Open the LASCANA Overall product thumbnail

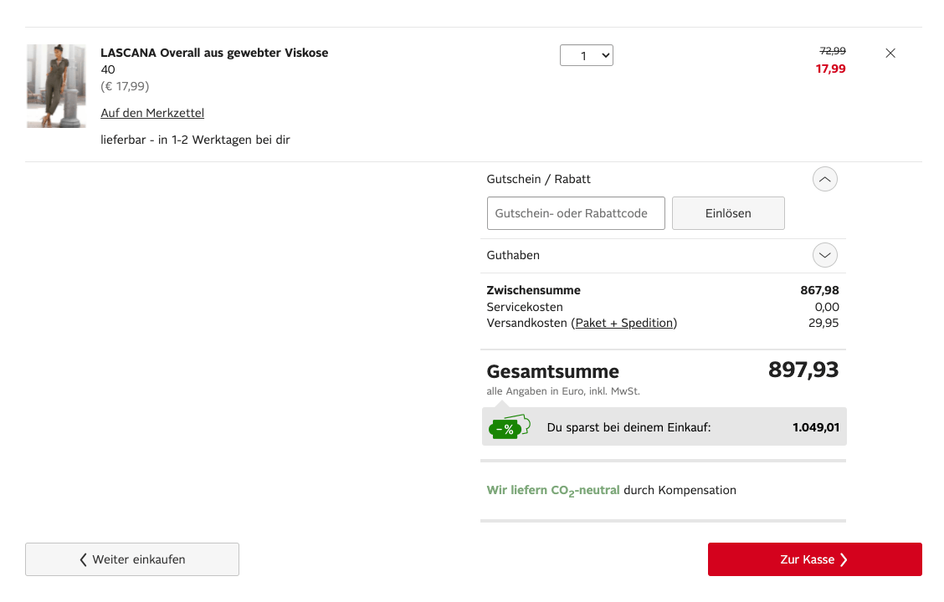56,85
